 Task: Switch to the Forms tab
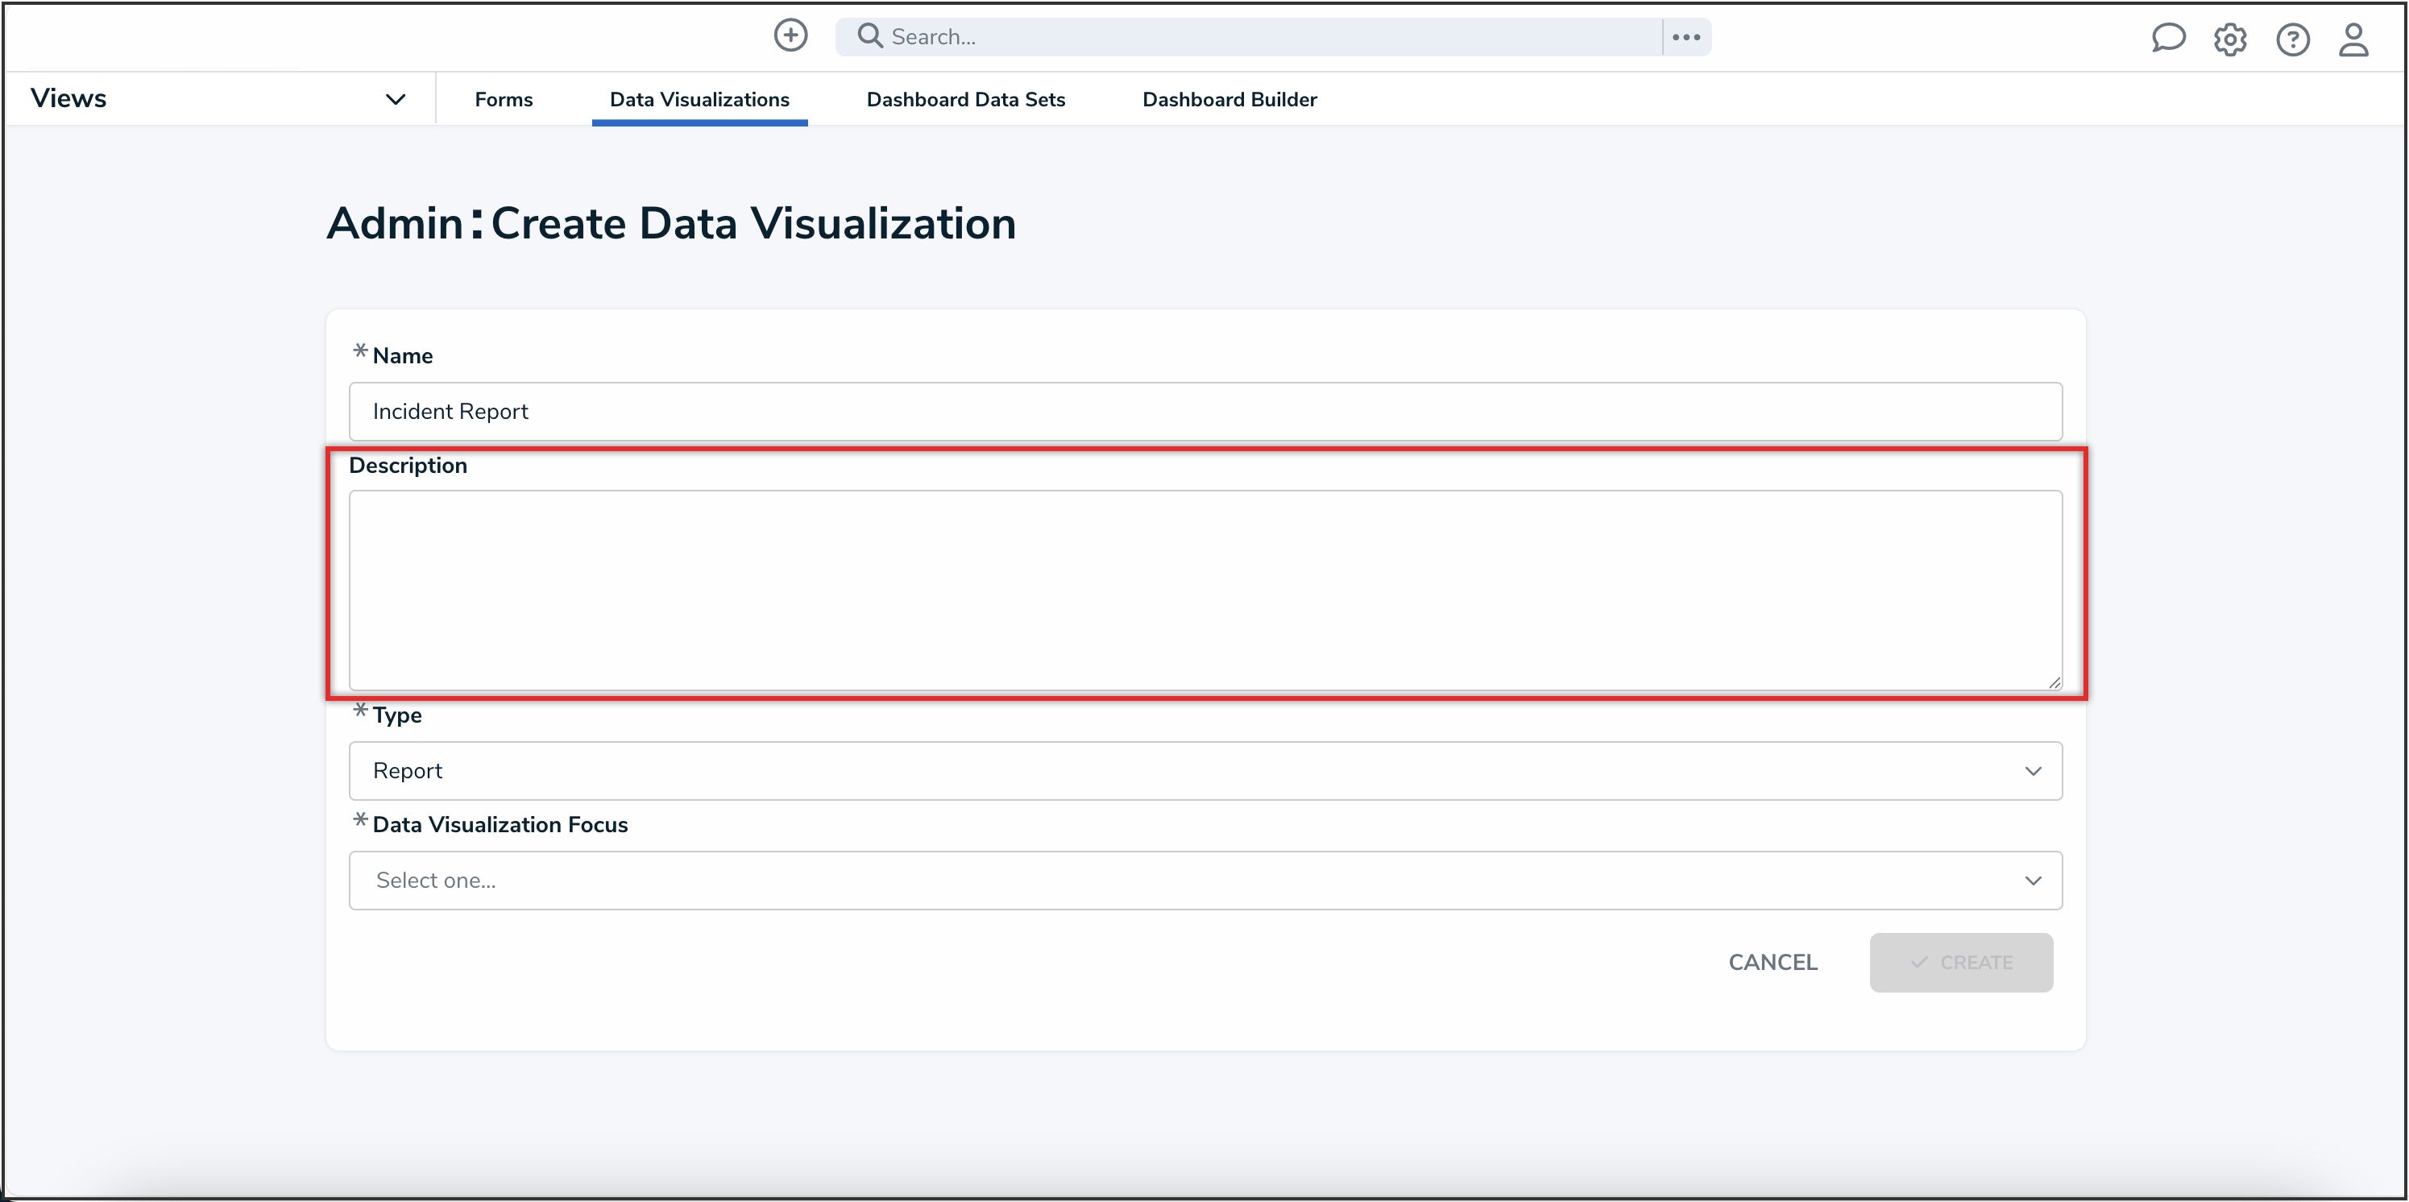503,99
